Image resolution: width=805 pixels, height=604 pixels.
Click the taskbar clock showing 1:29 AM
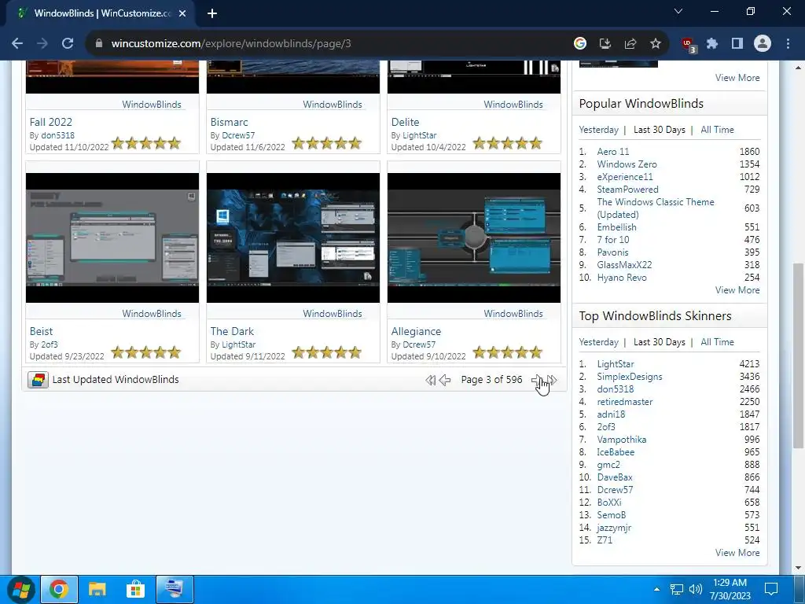coord(730,589)
